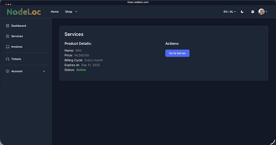This screenshot has width=276, height=145.
Task: Open the shopping bag cart icon
Action: tap(252, 12)
